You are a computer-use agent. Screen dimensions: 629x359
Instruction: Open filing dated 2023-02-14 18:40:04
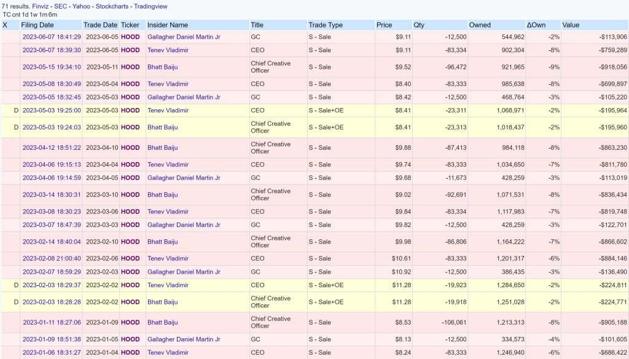pos(52,242)
